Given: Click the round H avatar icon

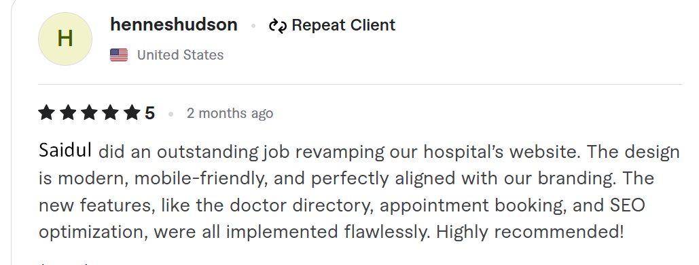Looking at the screenshot, I should click(65, 39).
